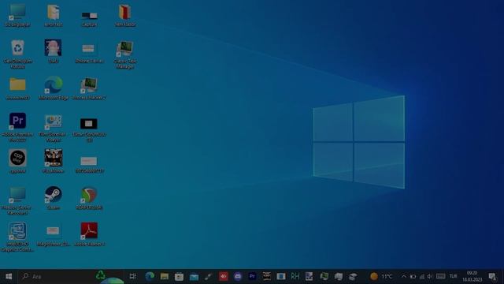Select the black rectangle icon beside pie-chart shortcut
The width and height of the screenshot is (504, 284).
[89, 124]
